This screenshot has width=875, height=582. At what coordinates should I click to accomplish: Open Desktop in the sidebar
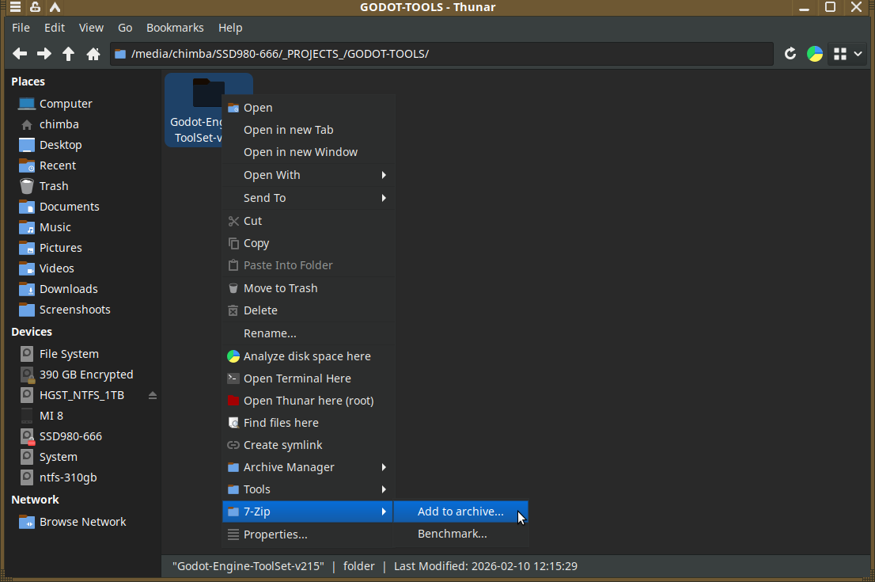point(84,145)
